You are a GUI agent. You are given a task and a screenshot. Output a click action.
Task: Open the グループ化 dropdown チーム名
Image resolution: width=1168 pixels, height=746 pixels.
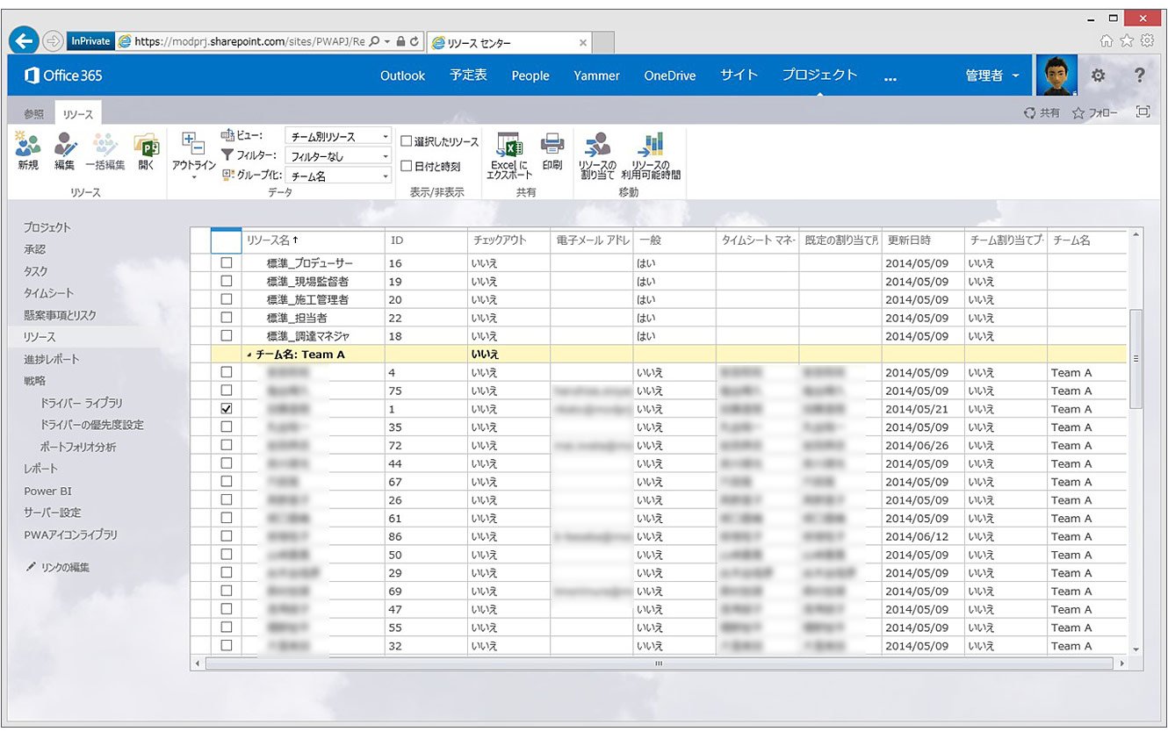338,176
